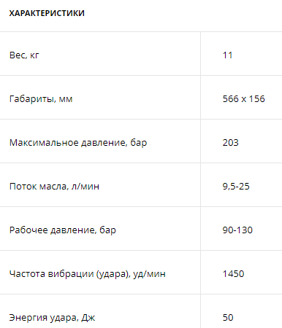The width and height of the screenshot is (282, 328).
Task: Select 'Максимальное давление, бар' label
Action: coord(78,143)
